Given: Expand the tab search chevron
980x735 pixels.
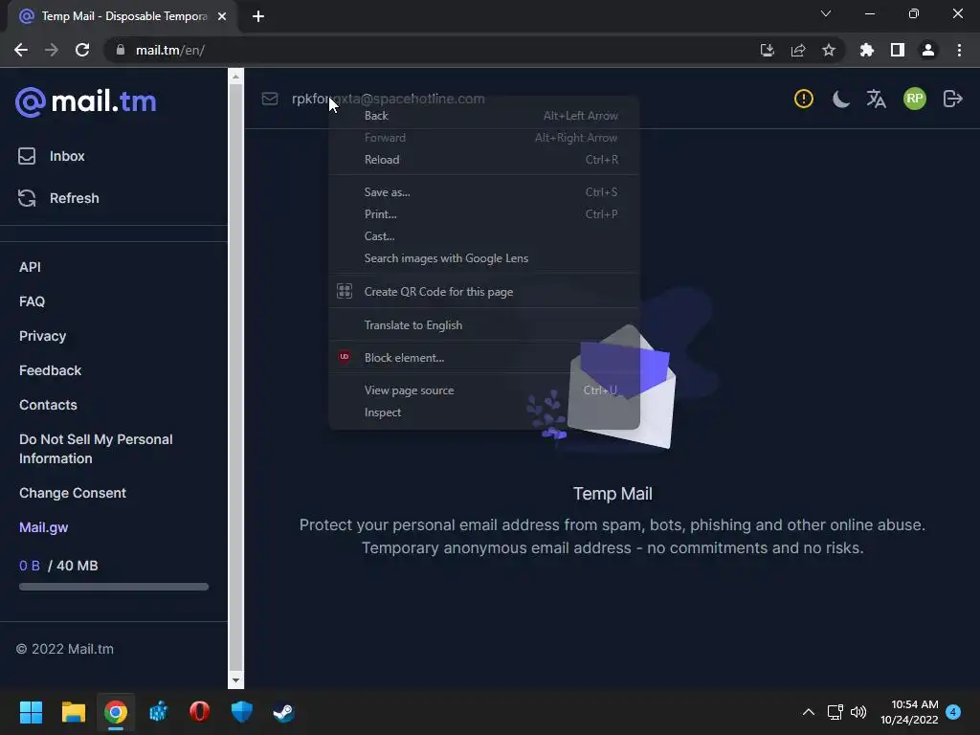Looking at the screenshot, I should (x=826, y=13).
